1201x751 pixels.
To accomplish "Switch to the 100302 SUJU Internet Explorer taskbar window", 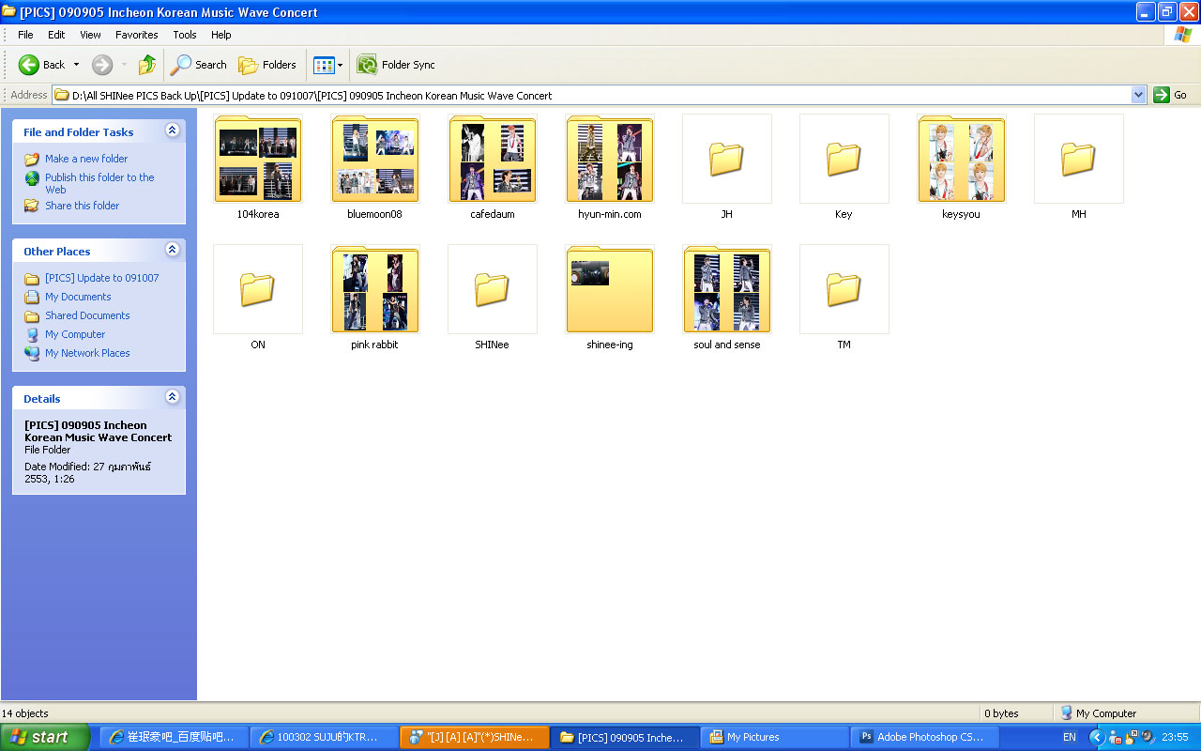I will (324, 737).
